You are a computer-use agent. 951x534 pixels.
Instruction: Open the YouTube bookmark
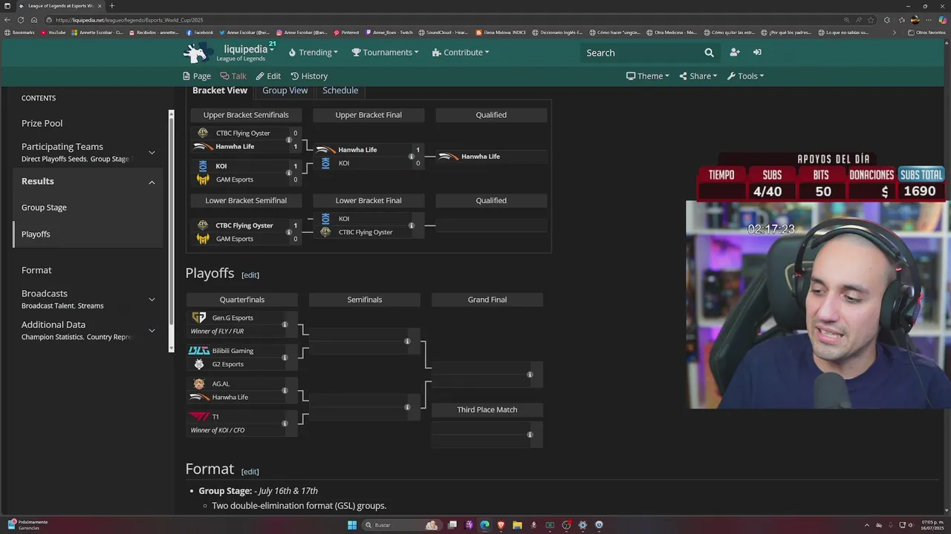(53, 33)
